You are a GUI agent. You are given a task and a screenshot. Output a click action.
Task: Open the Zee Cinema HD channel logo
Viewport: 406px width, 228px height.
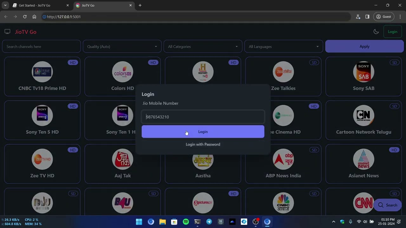(x=283, y=115)
